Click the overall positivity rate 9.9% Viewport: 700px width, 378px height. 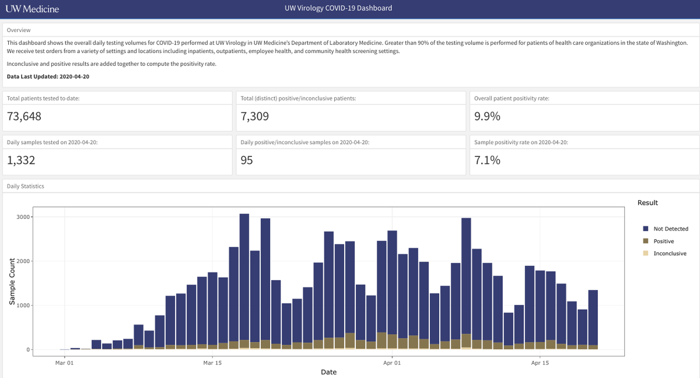pyautogui.click(x=487, y=116)
